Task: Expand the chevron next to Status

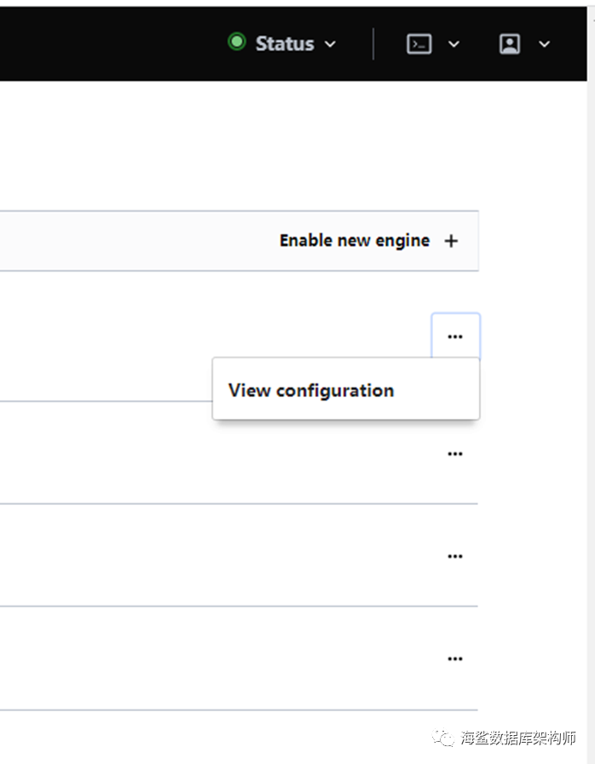Action: [x=330, y=44]
